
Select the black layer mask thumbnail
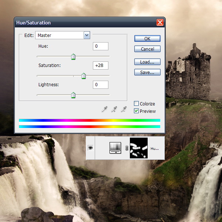point(139,148)
